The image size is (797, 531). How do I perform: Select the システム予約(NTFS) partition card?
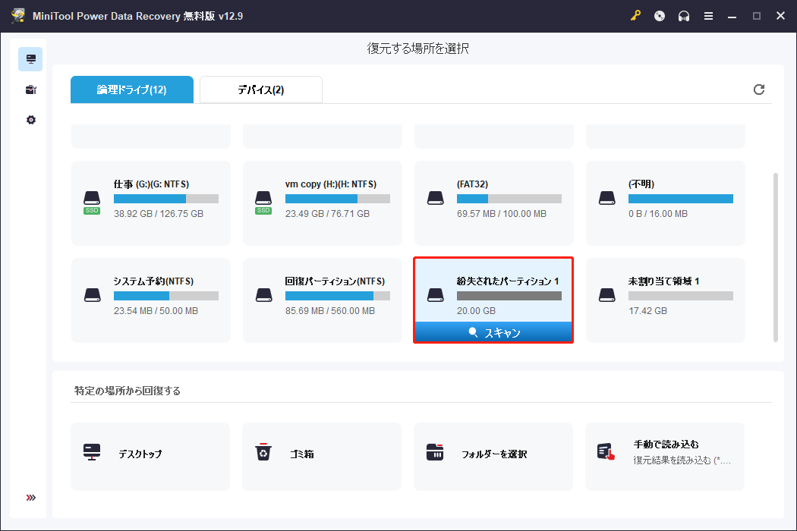(x=151, y=300)
